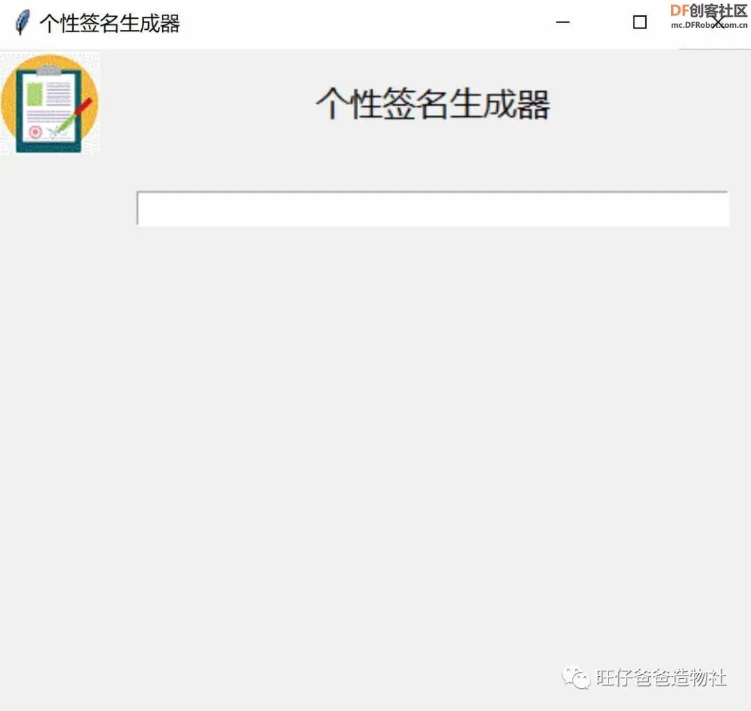
Task: Close the 个性签名生成器 window
Action: 718,22
